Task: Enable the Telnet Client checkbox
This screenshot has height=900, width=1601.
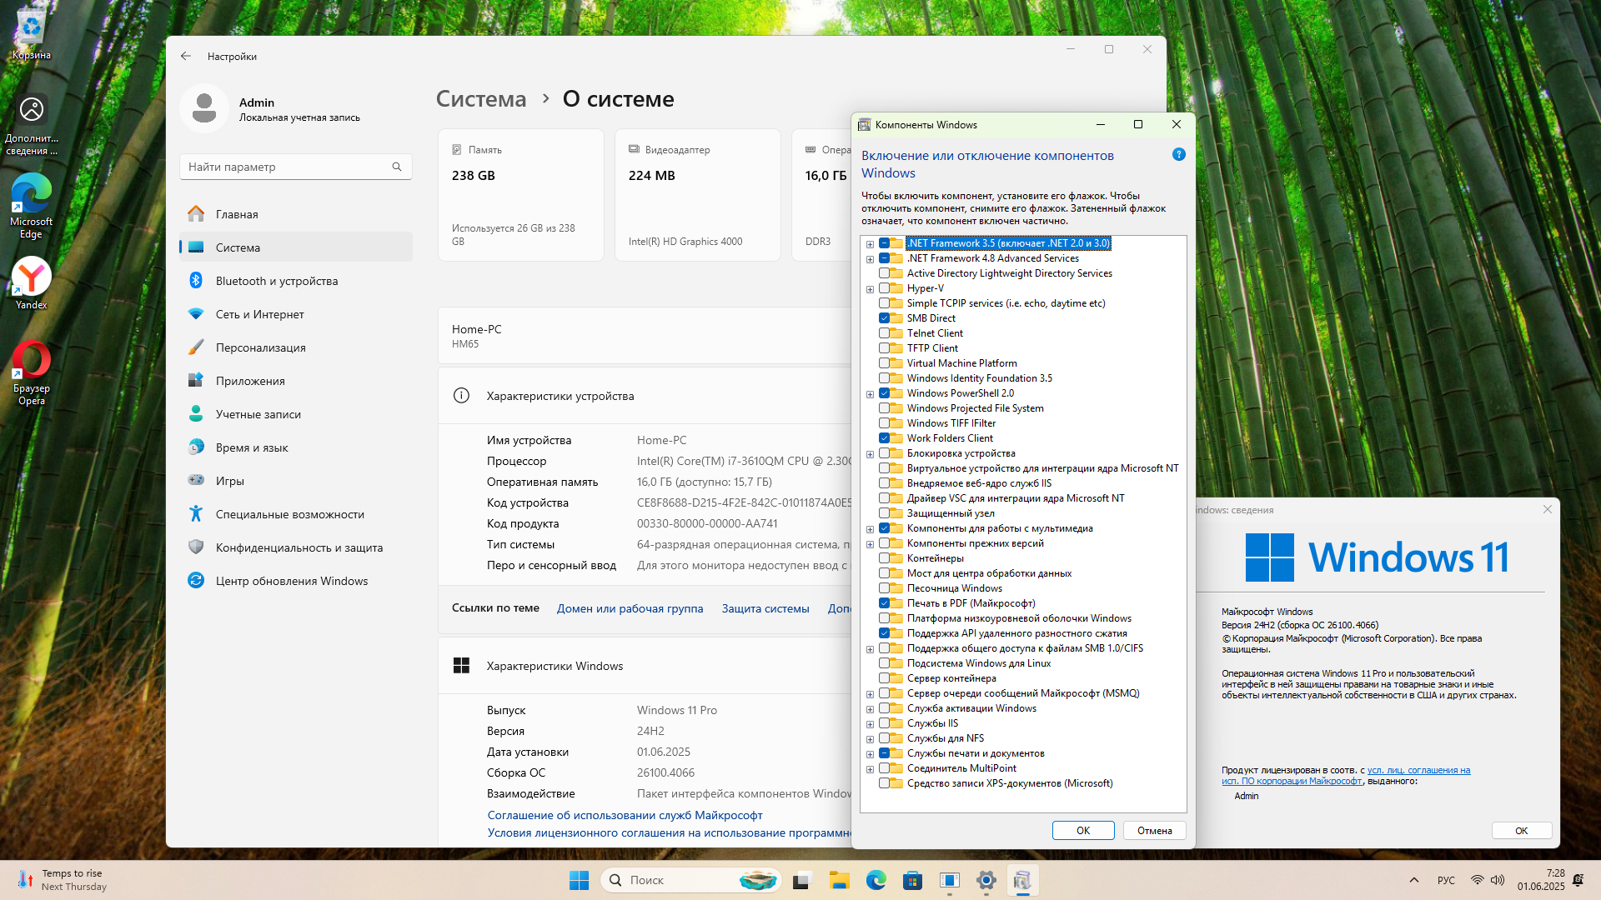Action: pos(884,333)
